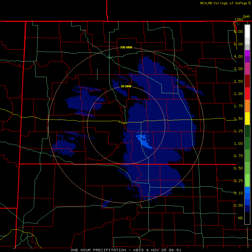The height and width of the screenshot is (252, 252).
Task: Click the 2.00 legend value
Action: pyautogui.click(x=238, y=94)
